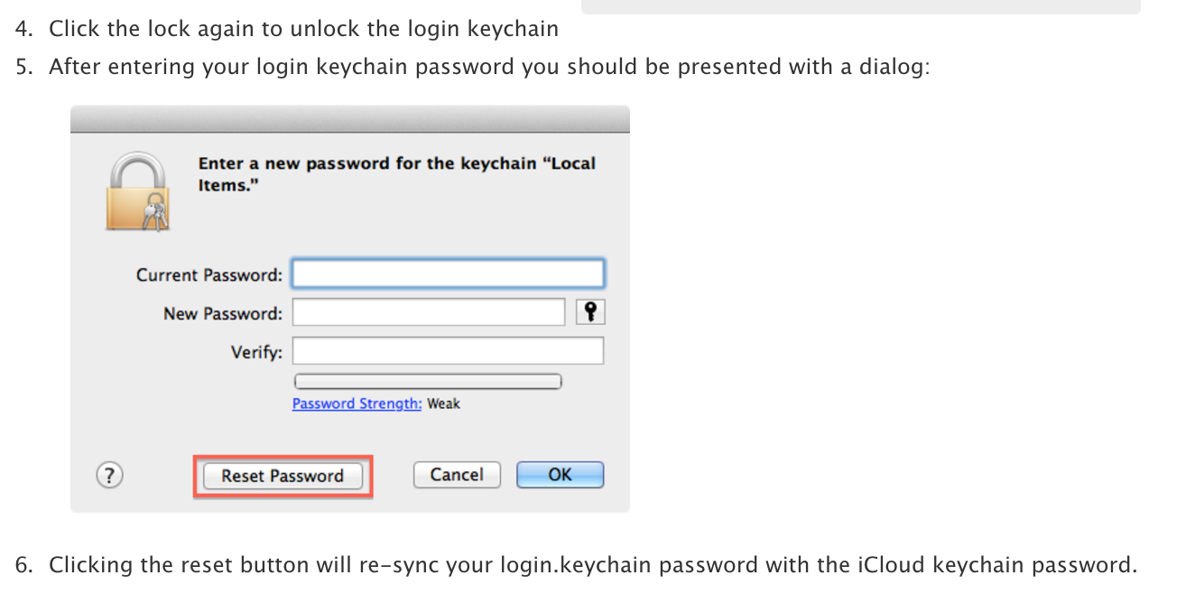Viewport: 1186px width, 594px height.
Task: Focus the New Password field
Action: tap(429, 311)
